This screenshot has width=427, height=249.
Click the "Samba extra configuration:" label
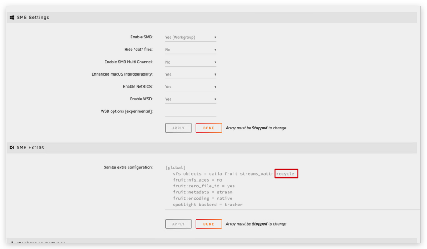(x=128, y=167)
